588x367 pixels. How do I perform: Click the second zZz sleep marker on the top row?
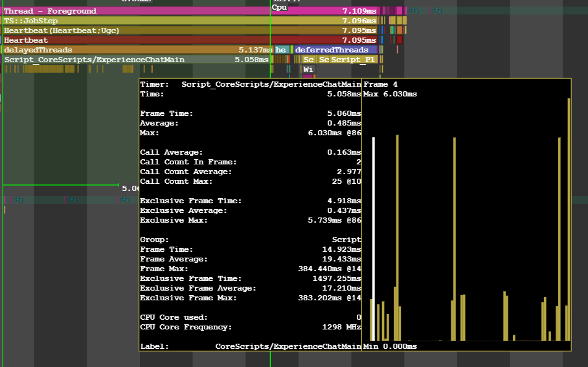click(437, 10)
